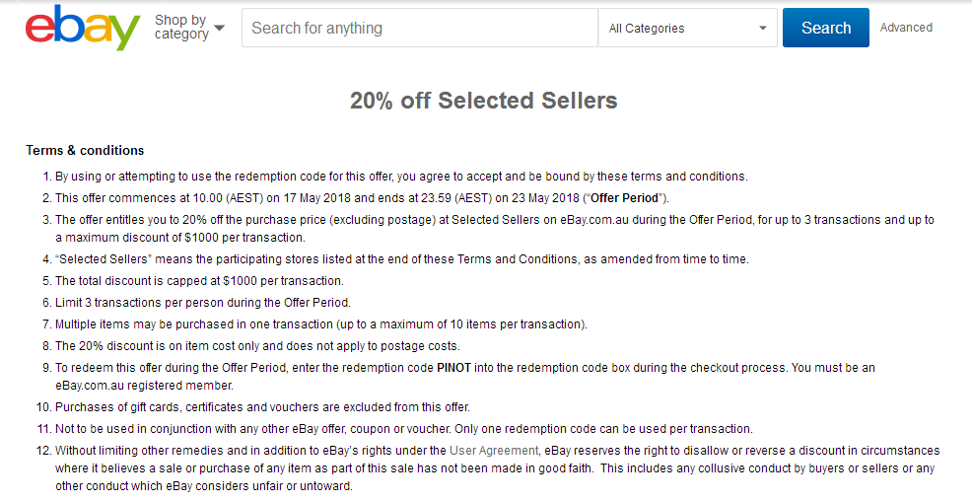Click term stating discount excludes postage costs
The width and height of the screenshot is (972, 502).
pyautogui.click(x=257, y=346)
